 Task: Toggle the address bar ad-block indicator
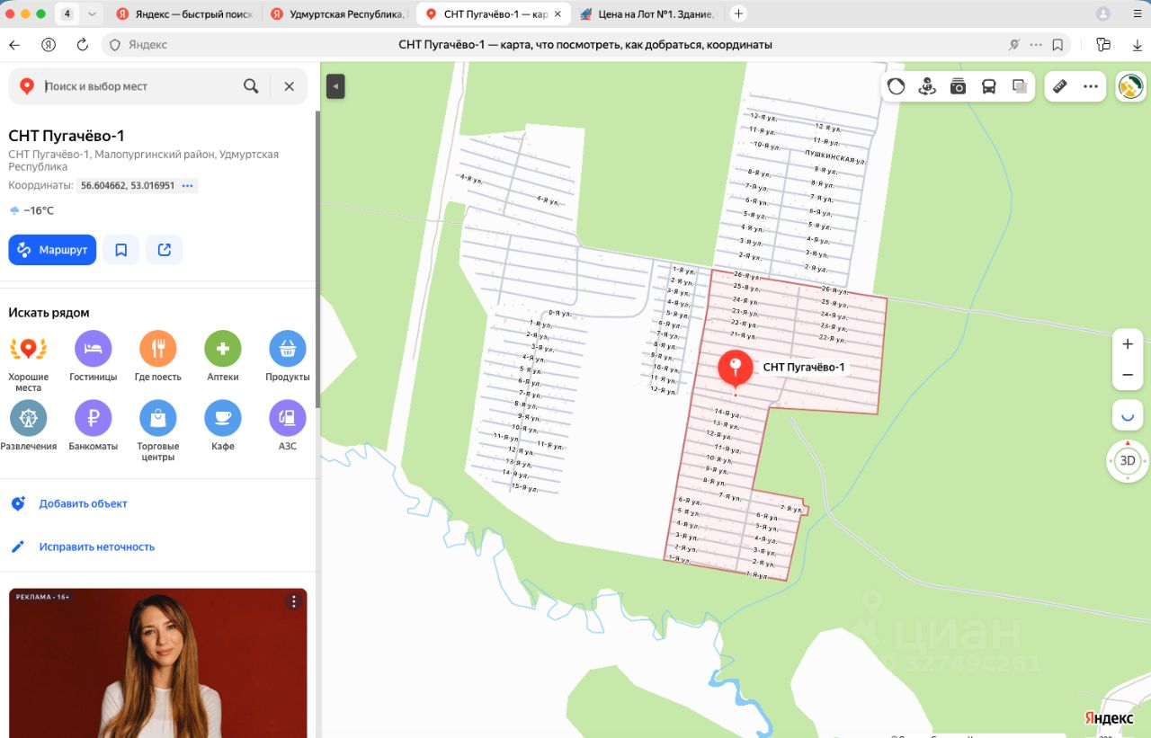[1014, 45]
